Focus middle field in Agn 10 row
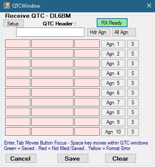Viewport: 155px width, 167px height. [52, 131]
